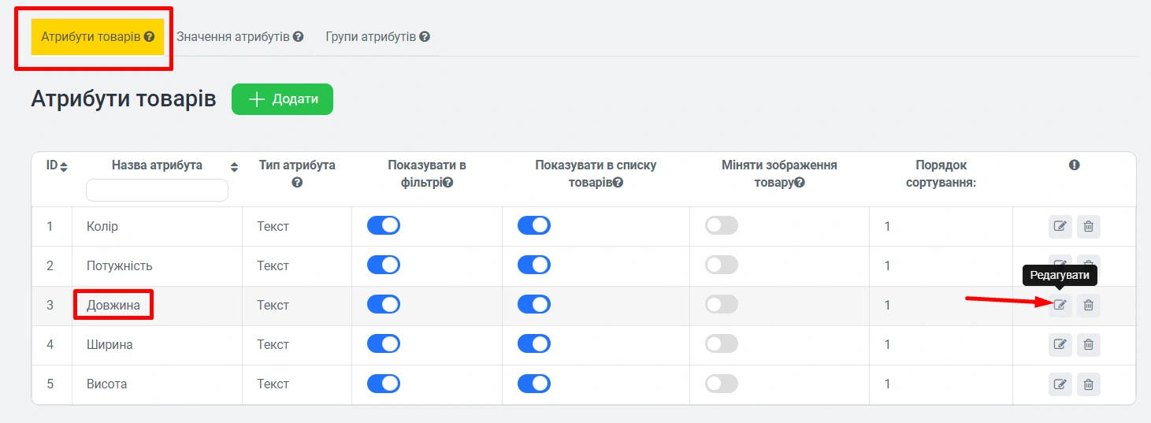Click the edit icon for Колір row
The height and width of the screenshot is (423, 1151).
click(1060, 227)
